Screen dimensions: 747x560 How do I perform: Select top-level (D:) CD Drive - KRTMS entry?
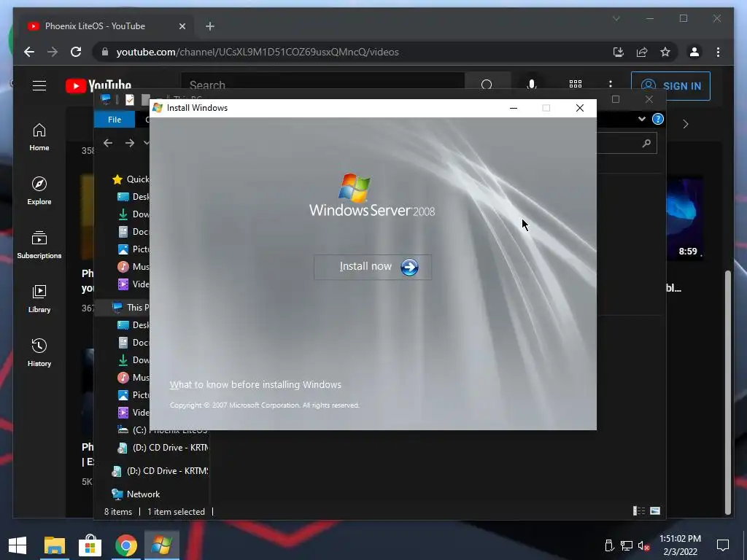[160, 471]
